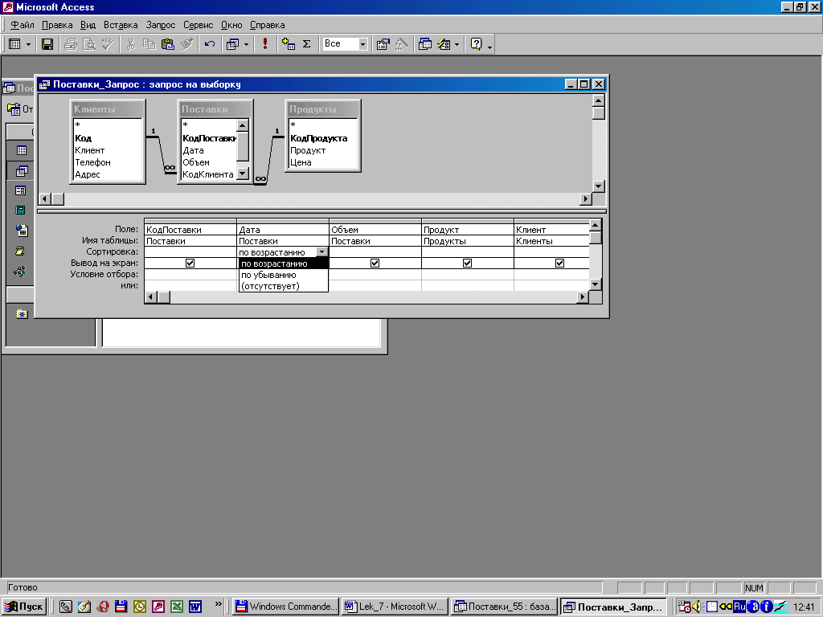
Task: Select the Pages icon in the database window sidebar
Action: click(x=22, y=231)
